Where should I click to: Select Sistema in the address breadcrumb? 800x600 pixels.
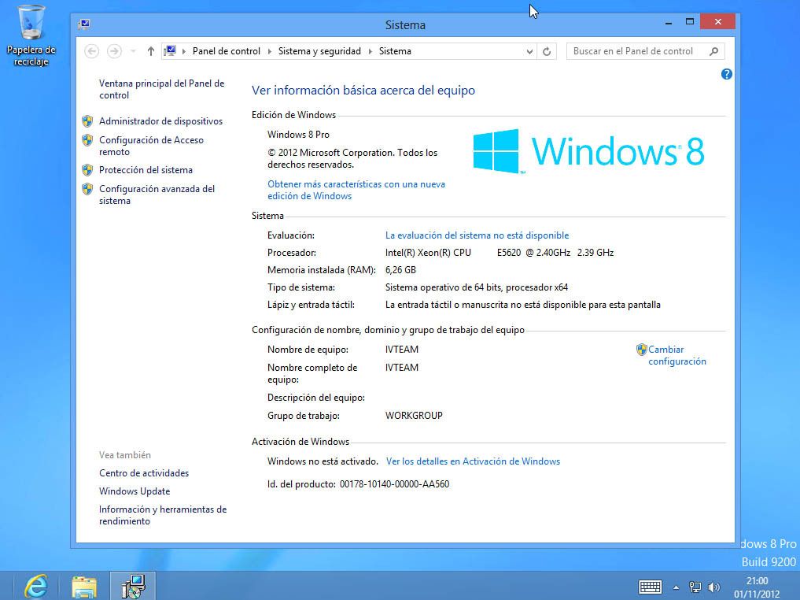[395, 51]
